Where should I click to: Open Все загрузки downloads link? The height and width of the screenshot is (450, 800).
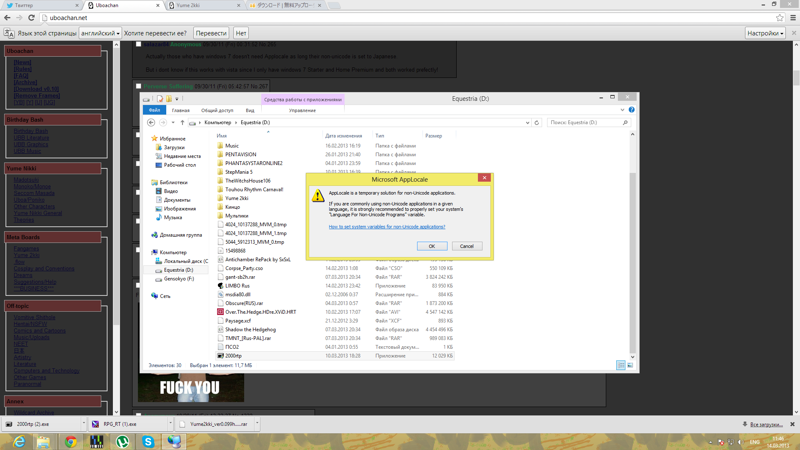766,425
